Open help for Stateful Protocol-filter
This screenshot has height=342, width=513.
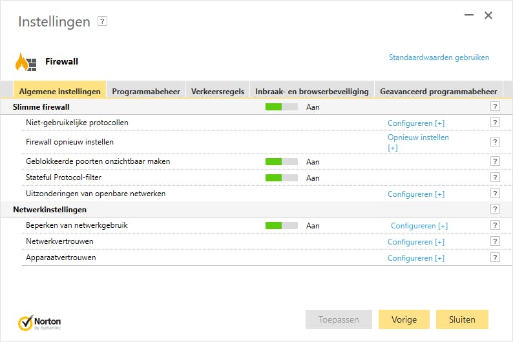(495, 177)
